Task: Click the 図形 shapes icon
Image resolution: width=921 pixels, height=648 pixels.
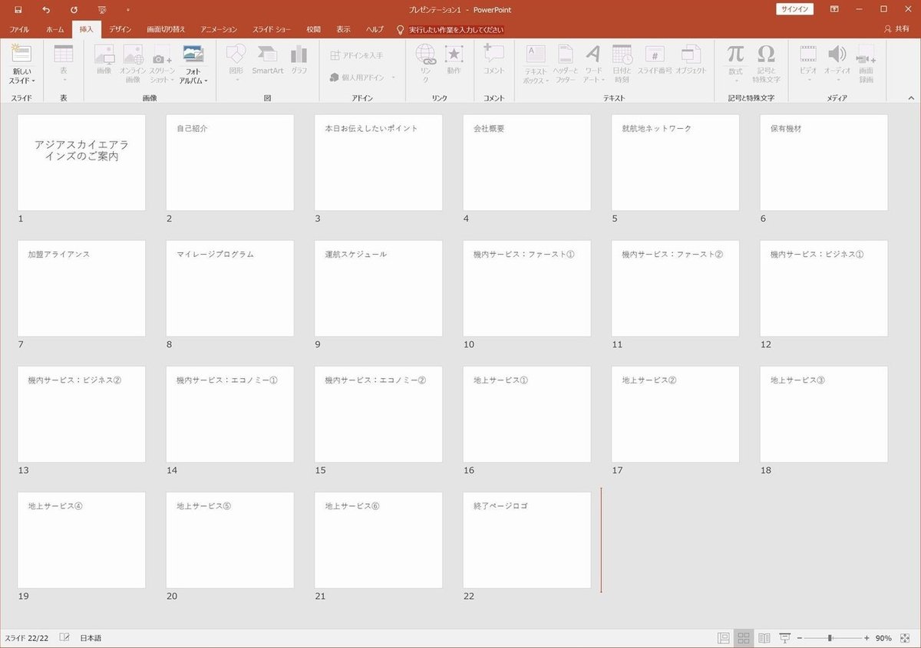Action: click(x=236, y=64)
